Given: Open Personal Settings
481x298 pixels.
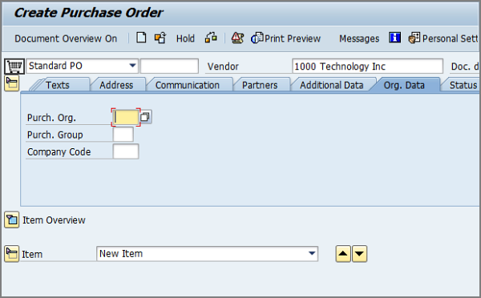Looking at the screenshot, I should [443, 38].
